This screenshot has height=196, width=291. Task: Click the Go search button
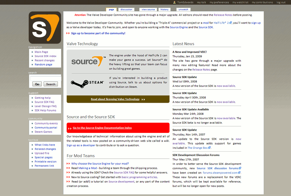(37, 84)
